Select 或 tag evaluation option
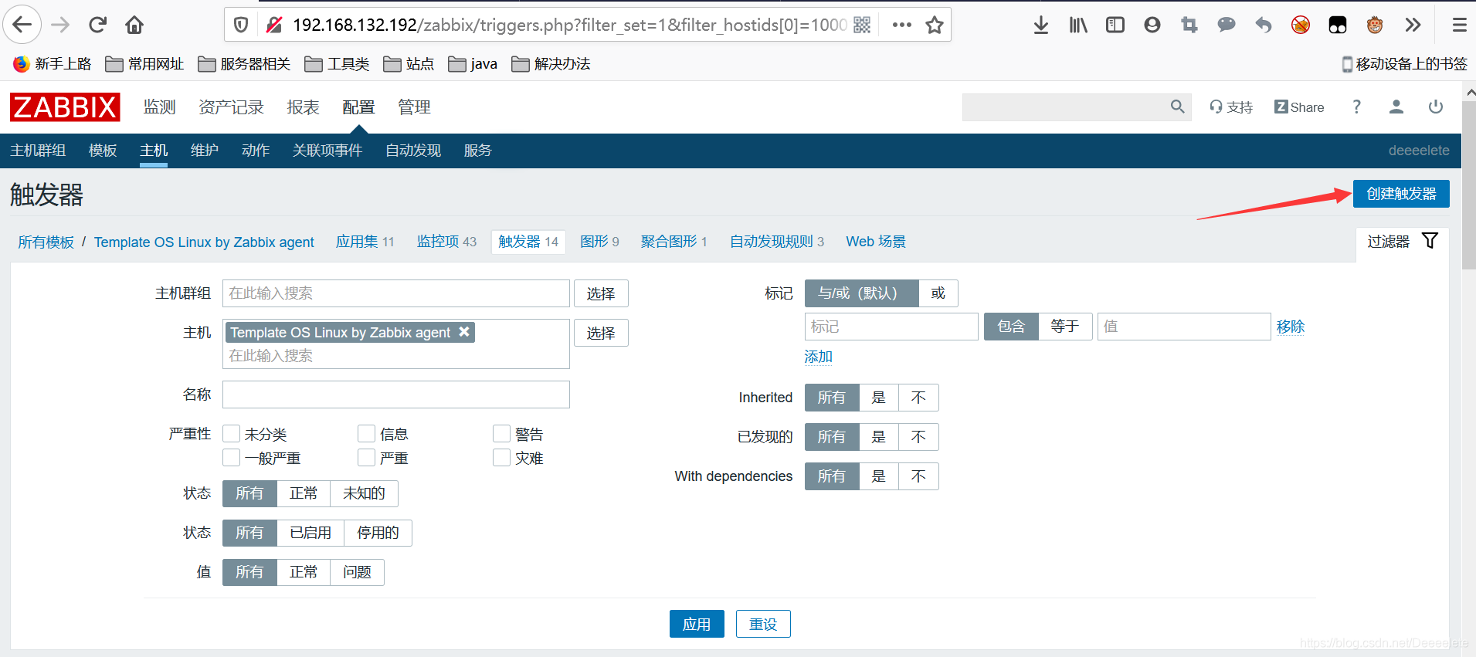The image size is (1476, 657). [938, 293]
